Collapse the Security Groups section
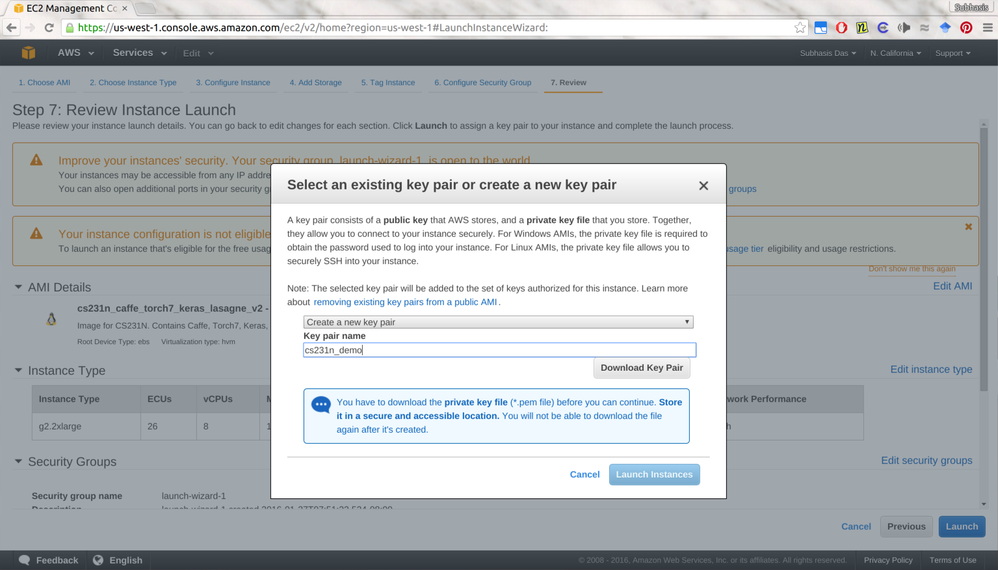998x570 pixels. [18, 461]
